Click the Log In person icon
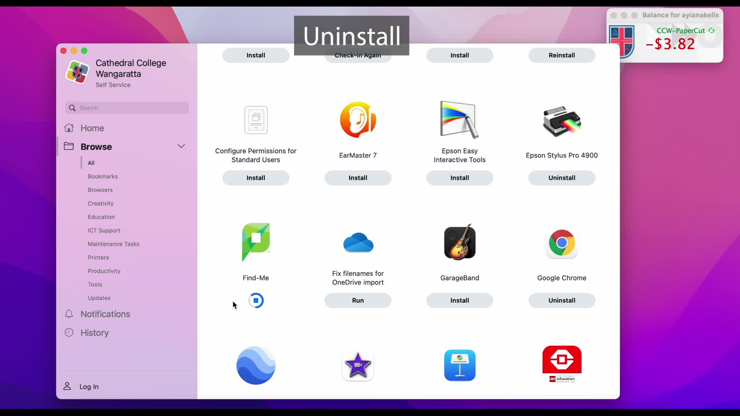Viewport: 740px width, 416px height. [67, 386]
